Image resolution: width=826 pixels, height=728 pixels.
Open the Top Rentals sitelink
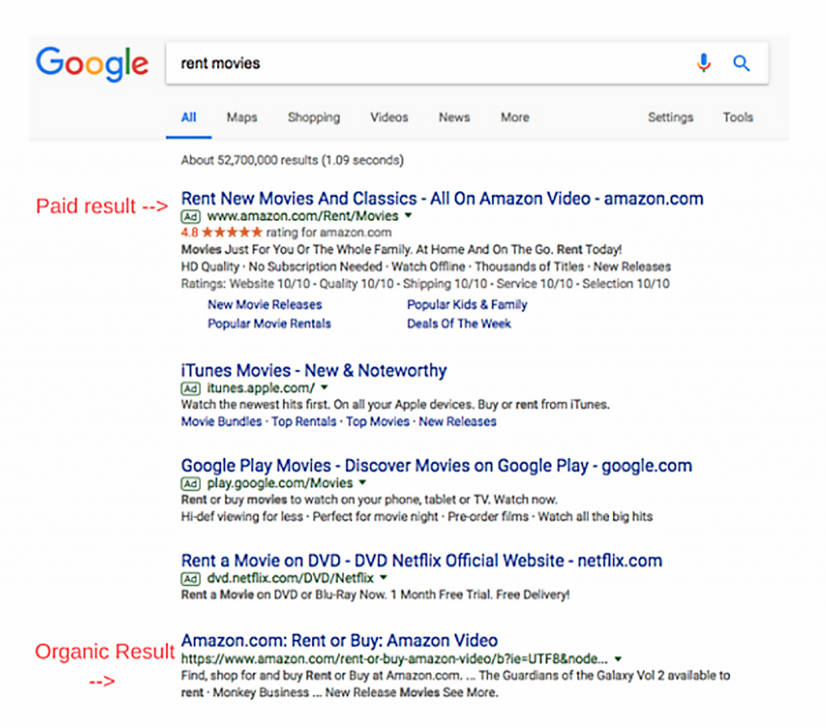[x=304, y=422]
